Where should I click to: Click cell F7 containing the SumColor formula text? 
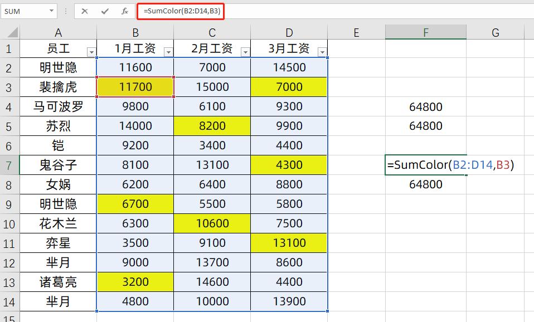(425, 165)
